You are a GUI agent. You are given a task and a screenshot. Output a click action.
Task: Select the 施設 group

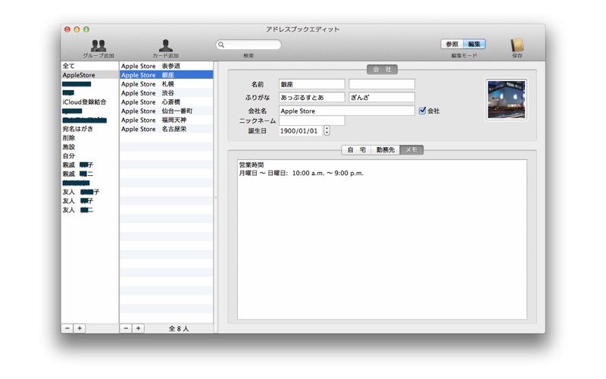[89, 146]
